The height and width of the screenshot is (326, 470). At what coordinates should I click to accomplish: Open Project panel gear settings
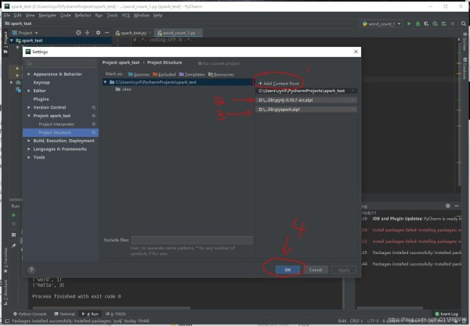pos(98,33)
